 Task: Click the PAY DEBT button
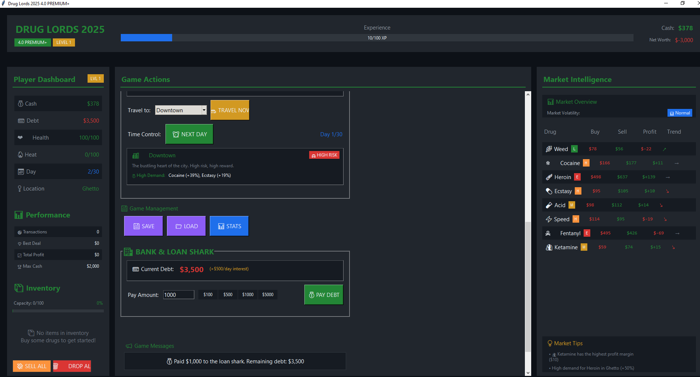pos(324,295)
